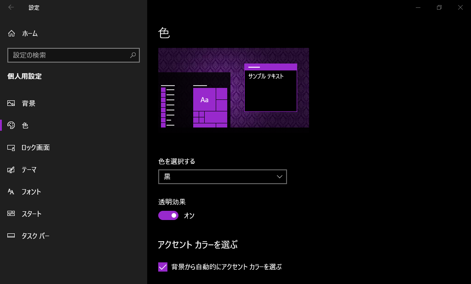This screenshot has width=471, height=284.
Task: Expand the 黒 combo box chevron
Action: [279, 177]
